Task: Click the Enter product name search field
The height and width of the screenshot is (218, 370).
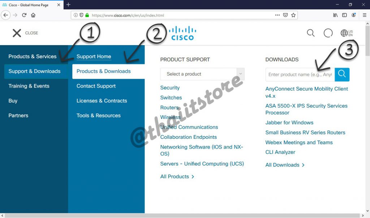Action: [300, 74]
